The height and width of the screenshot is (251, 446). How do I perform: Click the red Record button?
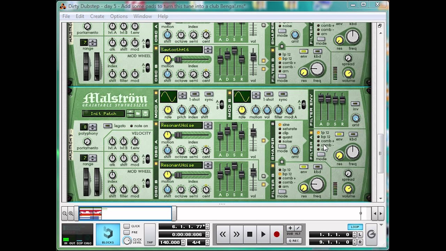pyautogui.click(x=277, y=234)
